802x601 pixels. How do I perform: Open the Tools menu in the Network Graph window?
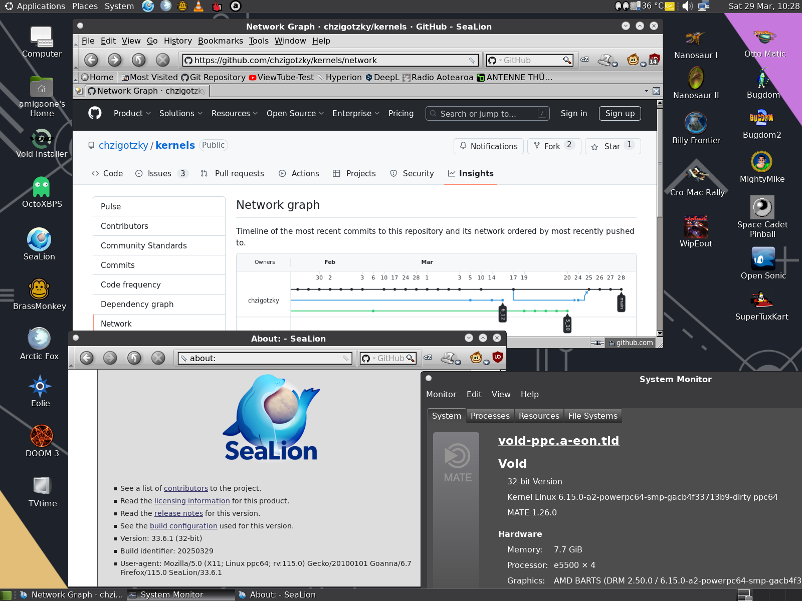pos(259,41)
